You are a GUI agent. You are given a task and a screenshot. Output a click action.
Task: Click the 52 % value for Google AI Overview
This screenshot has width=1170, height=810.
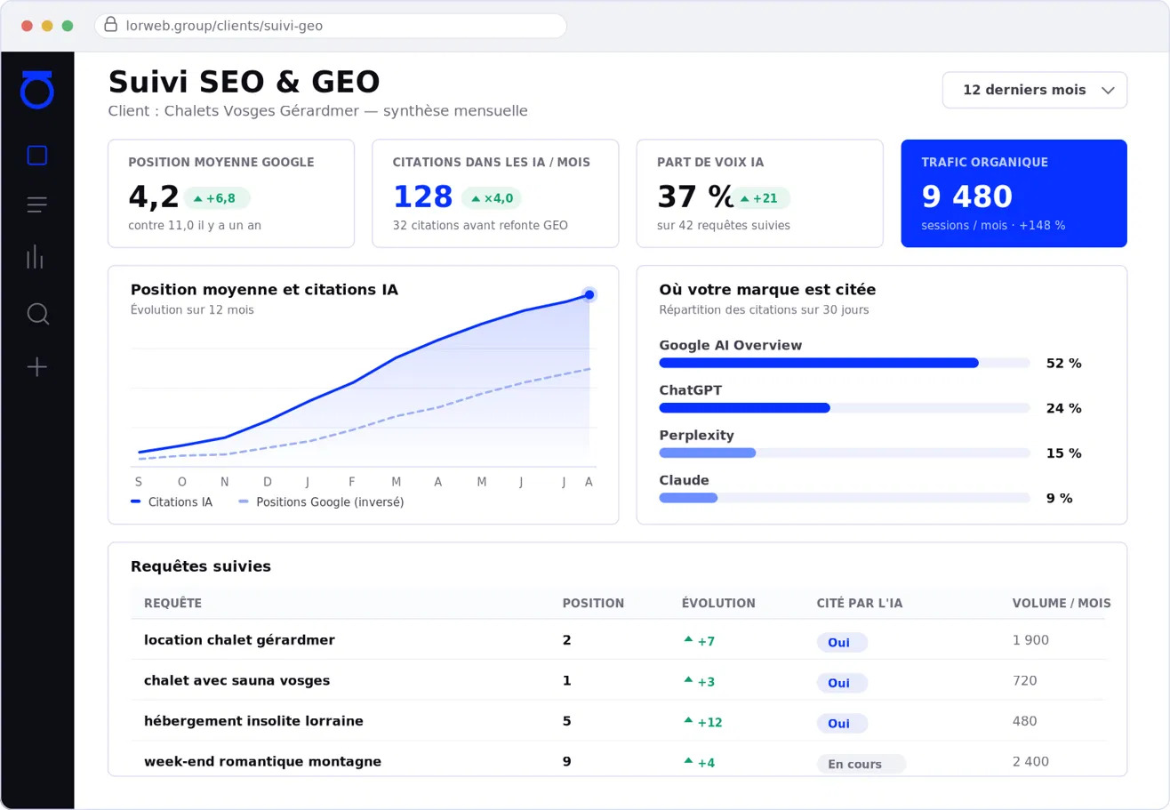coord(1063,364)
